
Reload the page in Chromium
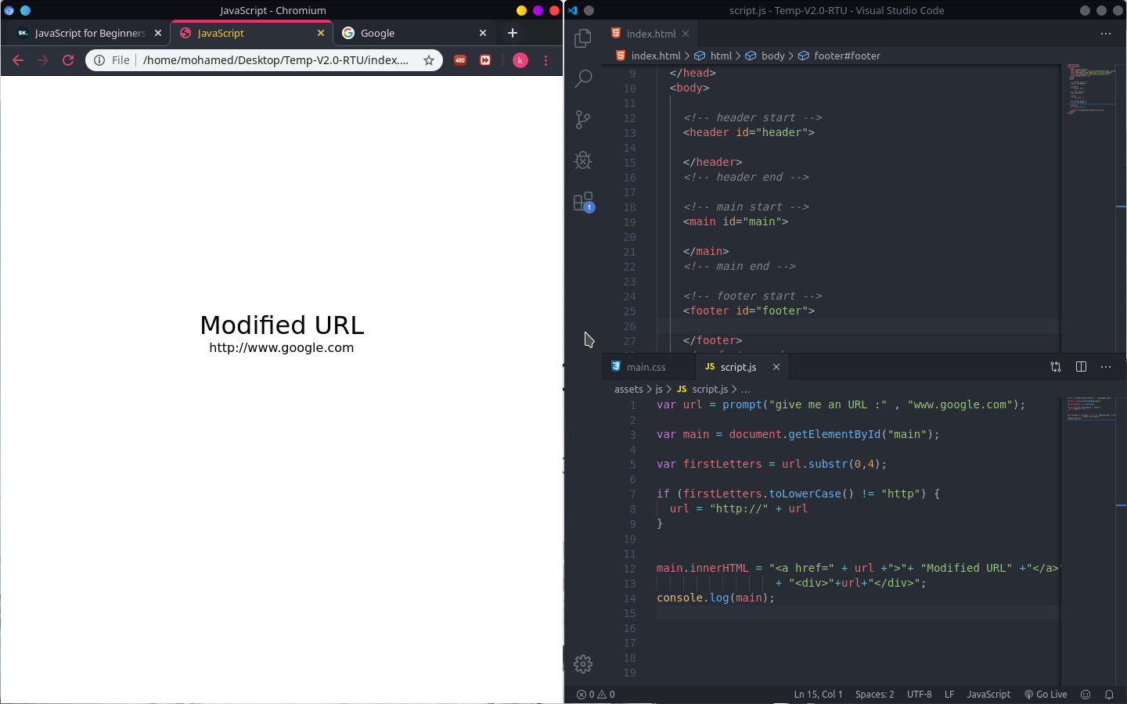(68, 60)
